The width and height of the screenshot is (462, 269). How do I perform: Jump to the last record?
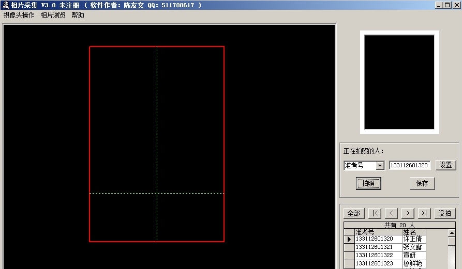424,213
